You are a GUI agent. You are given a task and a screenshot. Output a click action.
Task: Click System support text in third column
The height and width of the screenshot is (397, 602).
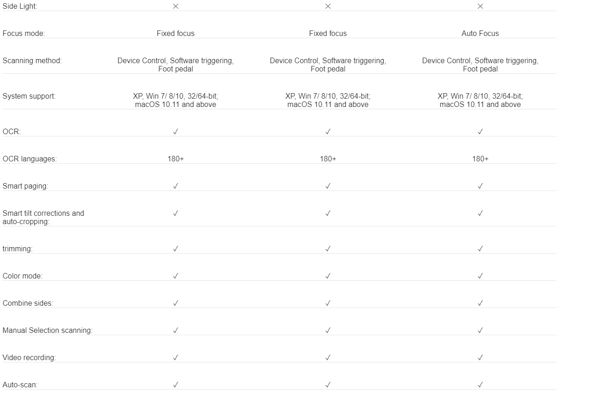[480, 100]
